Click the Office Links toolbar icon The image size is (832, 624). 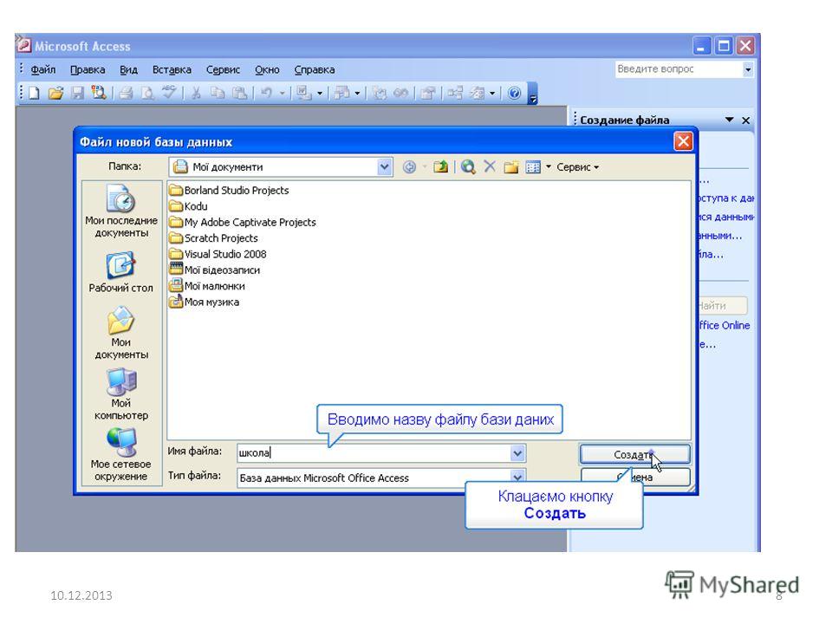coord(303,94)
